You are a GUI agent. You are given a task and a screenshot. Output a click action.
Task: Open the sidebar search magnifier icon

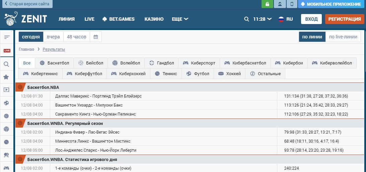coord(7,64)
